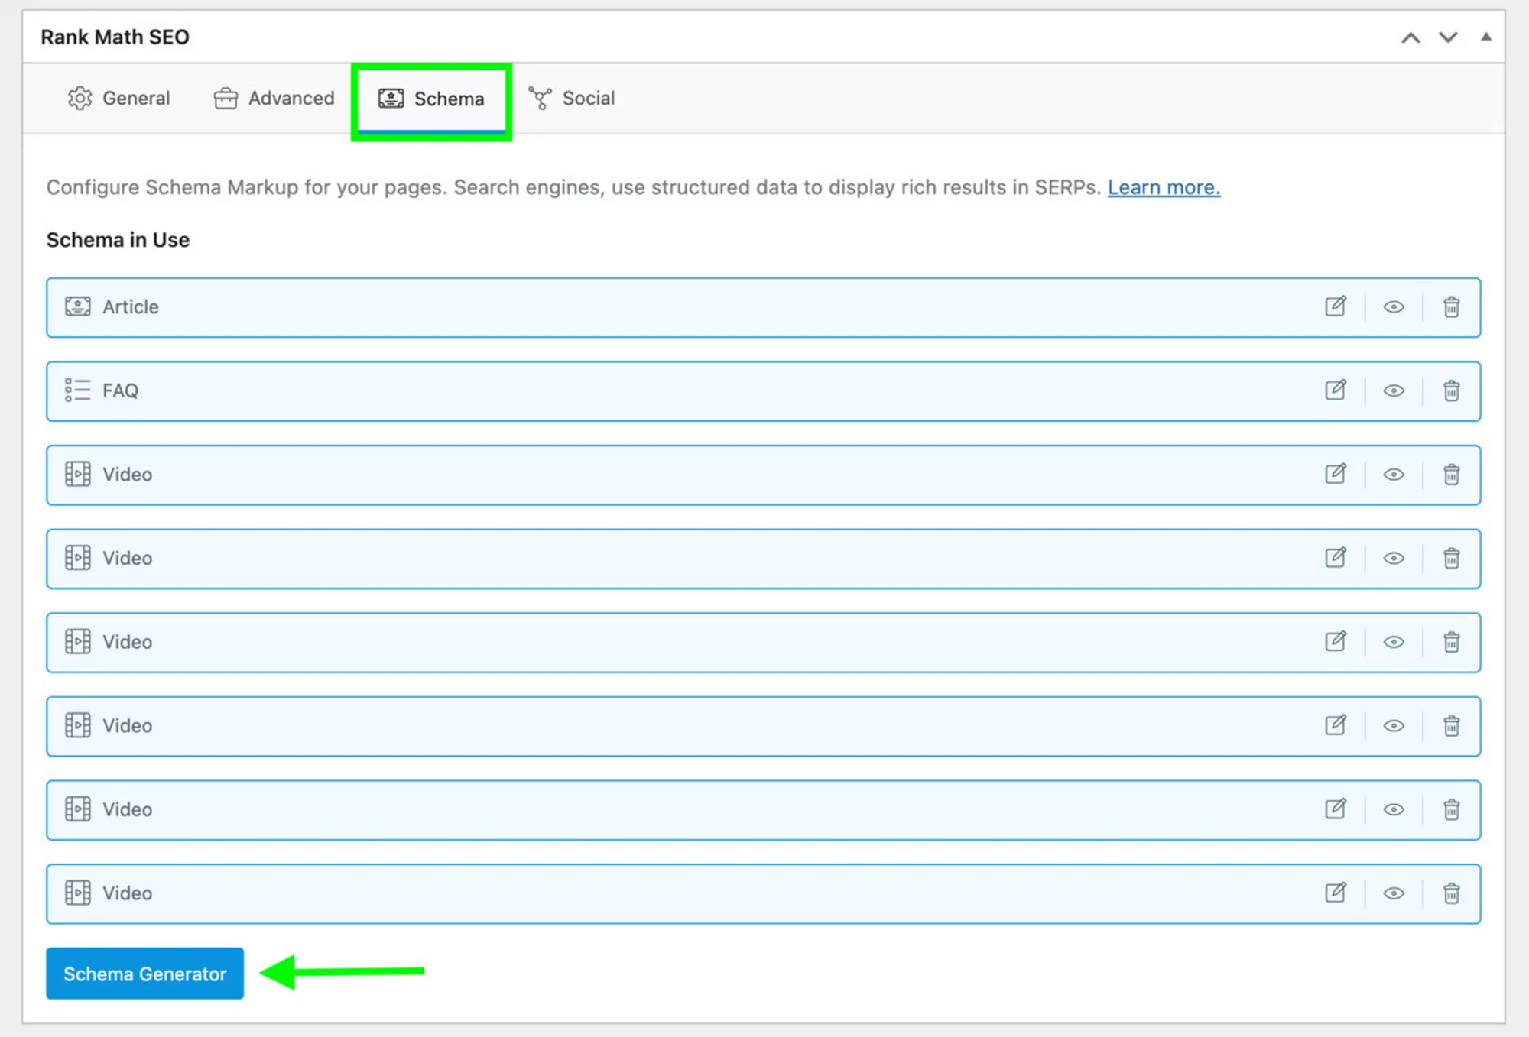Edit the FAQ schema
This screenshot has width=1529, height=1037.
(x=1336, y=390)
